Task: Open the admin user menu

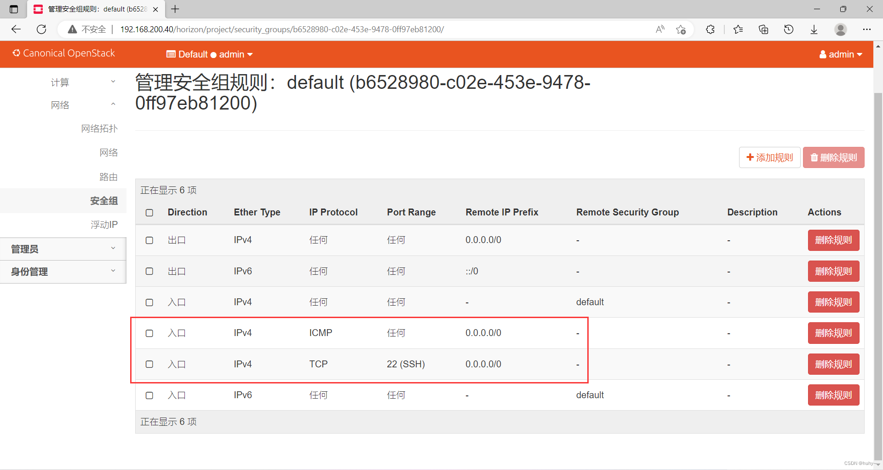Action: tap(841, 54)
